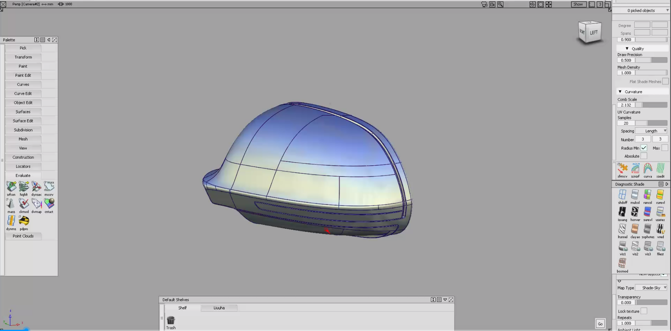Select the boxmod diagnostic shader

click(x=622, y=263)
